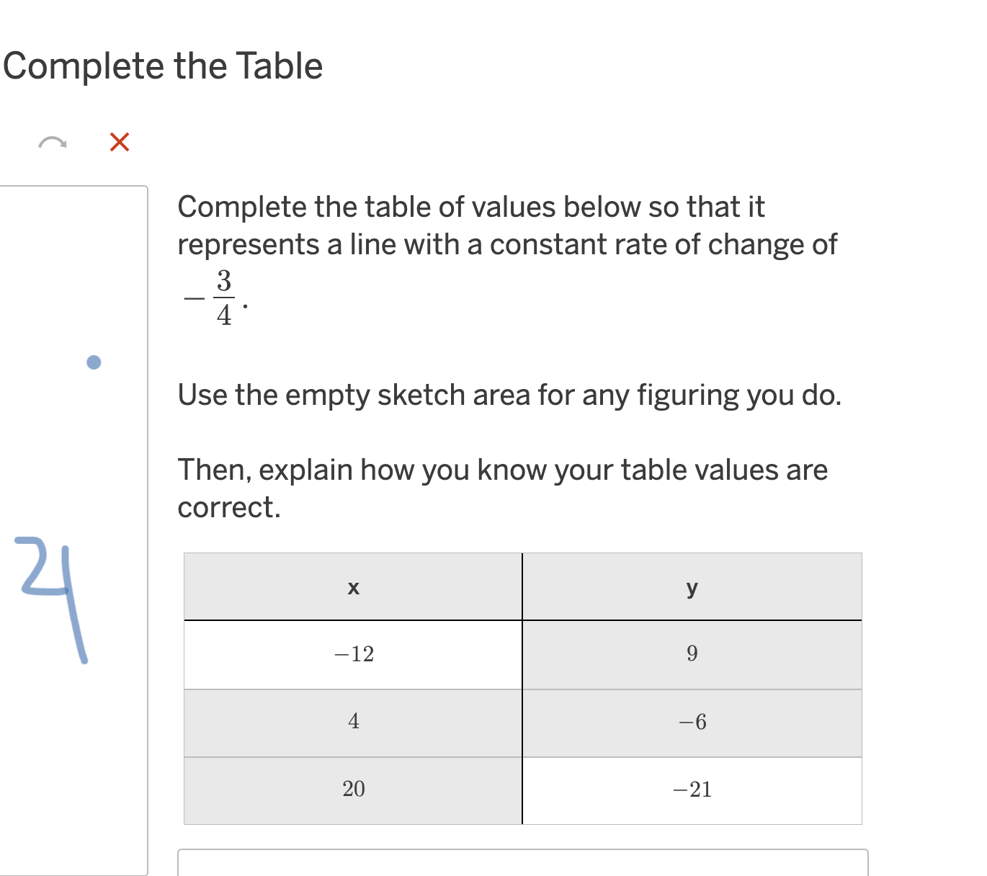
Task: Click the explanation text box below the table
Action: point(523,862)
